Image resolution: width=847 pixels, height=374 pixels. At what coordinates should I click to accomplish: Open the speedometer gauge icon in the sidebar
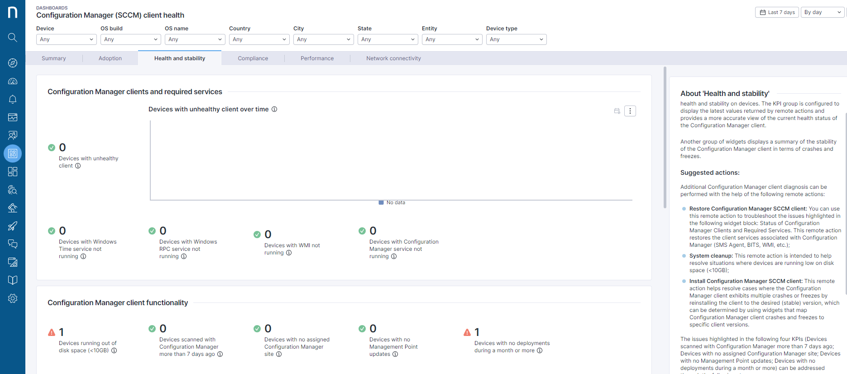[13, 81]
